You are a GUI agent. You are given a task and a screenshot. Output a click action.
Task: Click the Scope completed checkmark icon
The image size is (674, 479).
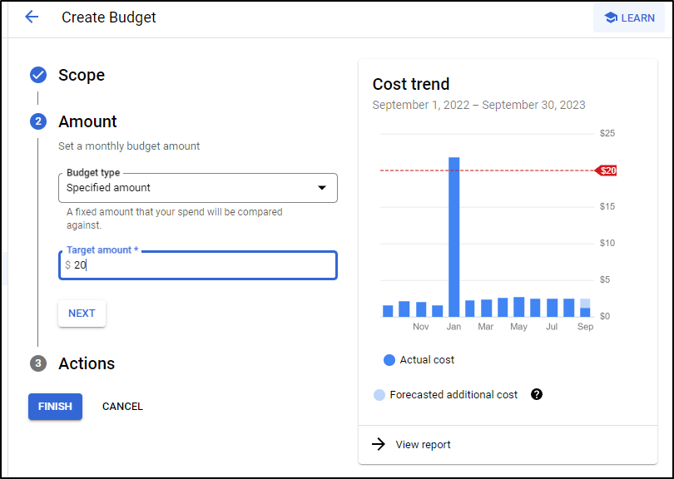point(38,75)
